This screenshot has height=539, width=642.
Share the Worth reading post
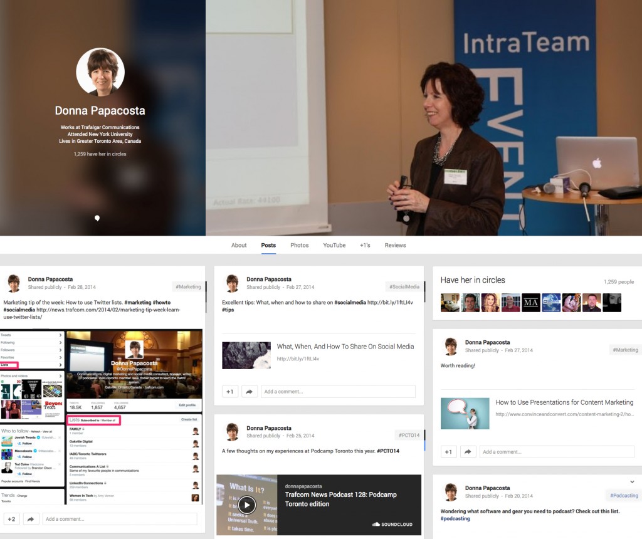pyautogui.click(x=468, y=452)
